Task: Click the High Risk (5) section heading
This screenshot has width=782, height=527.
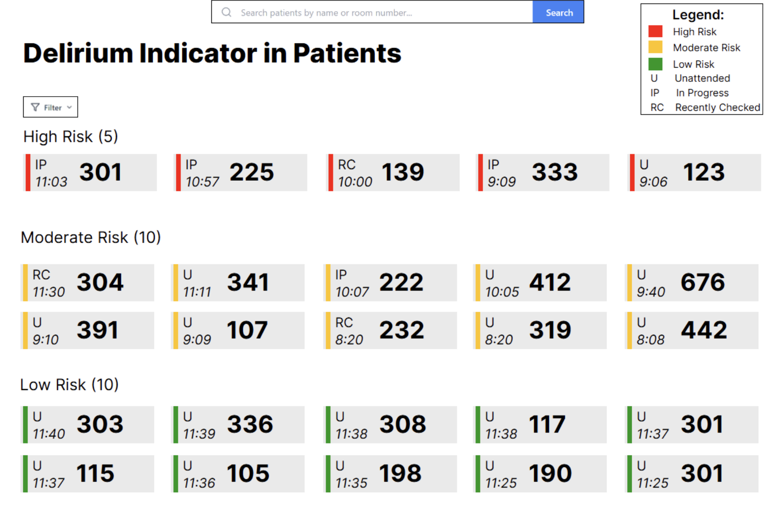Action: pyautogui.click(x=71, y=137)
